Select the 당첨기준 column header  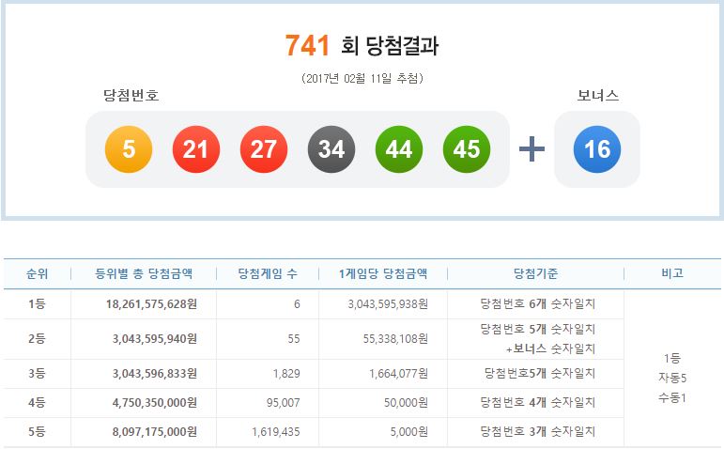[x=536, y=274]
